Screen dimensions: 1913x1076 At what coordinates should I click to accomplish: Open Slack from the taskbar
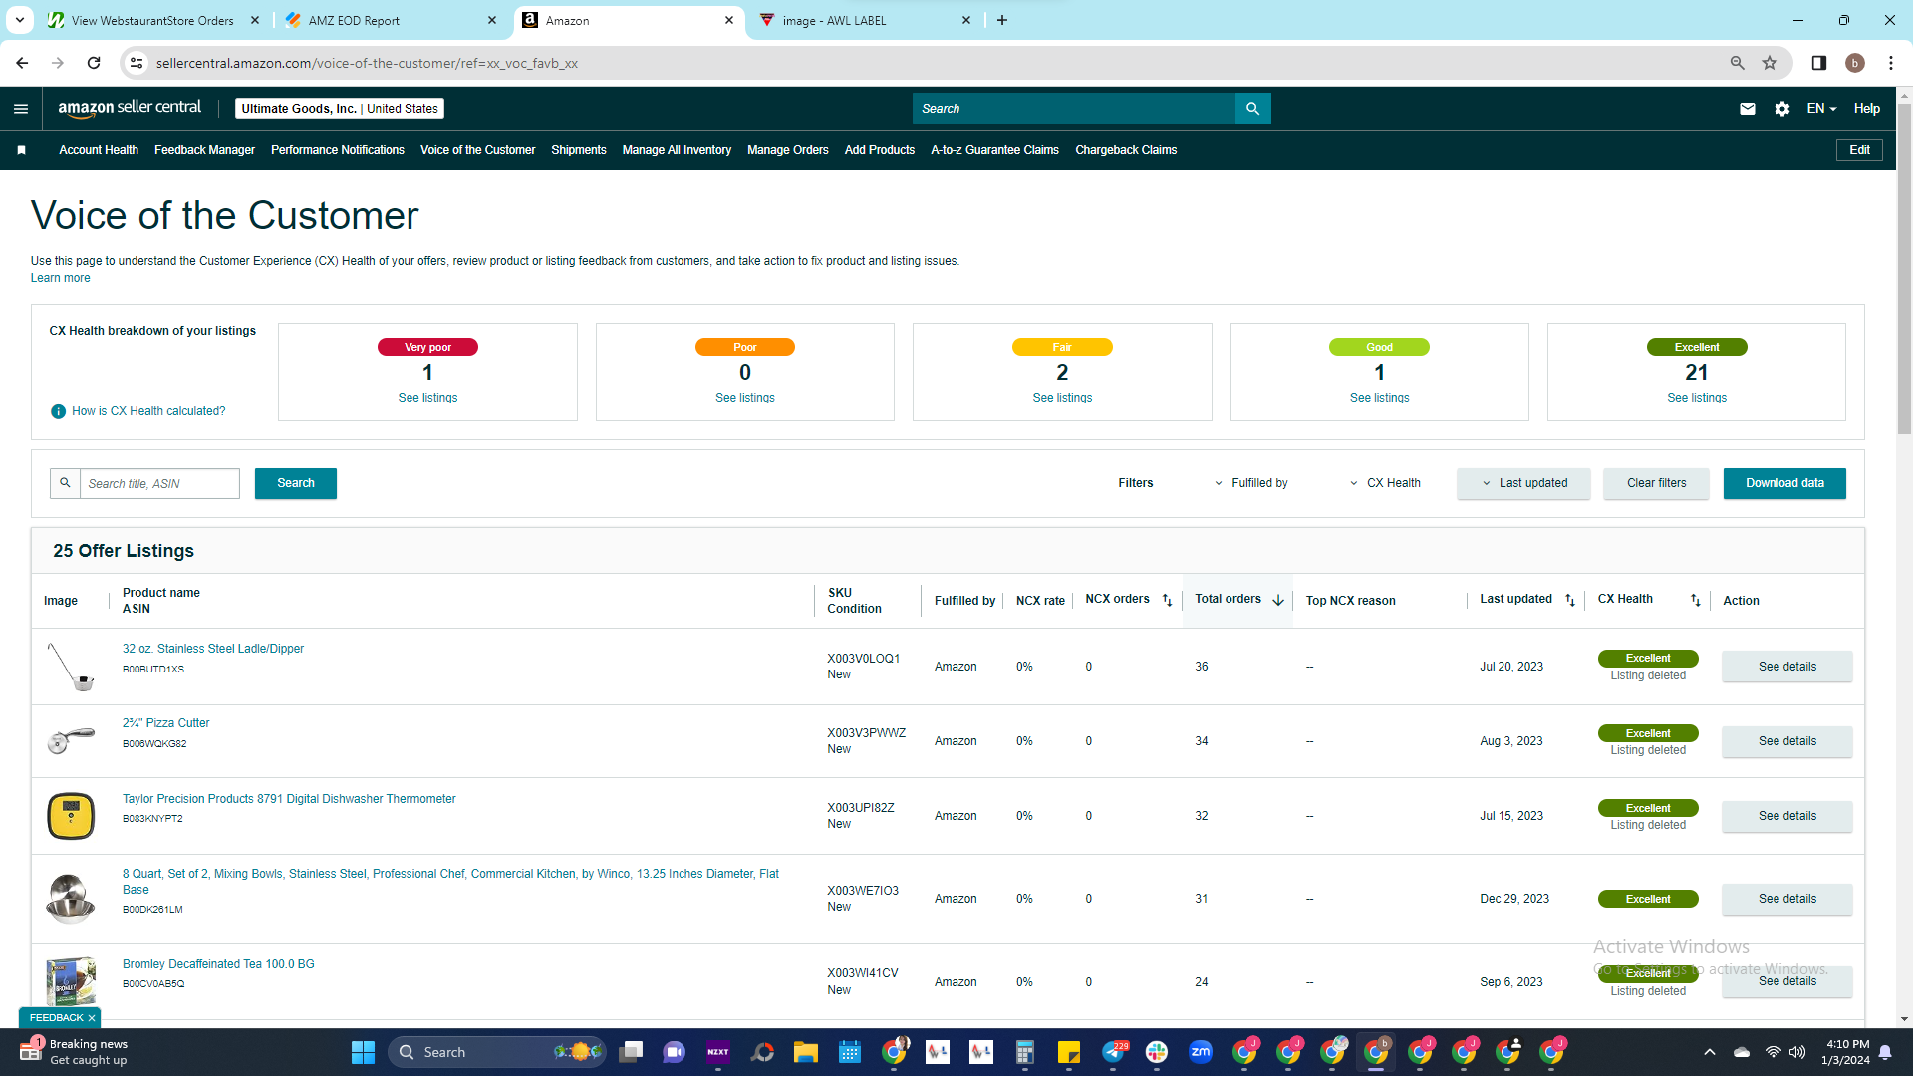(1157, 1052)
